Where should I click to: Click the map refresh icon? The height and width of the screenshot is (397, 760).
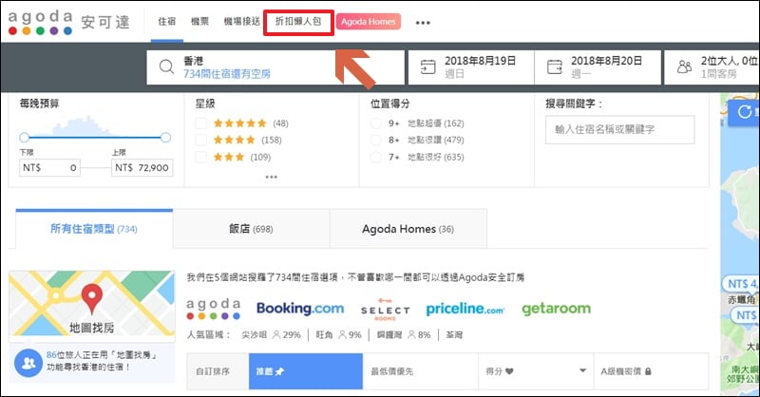745,112
